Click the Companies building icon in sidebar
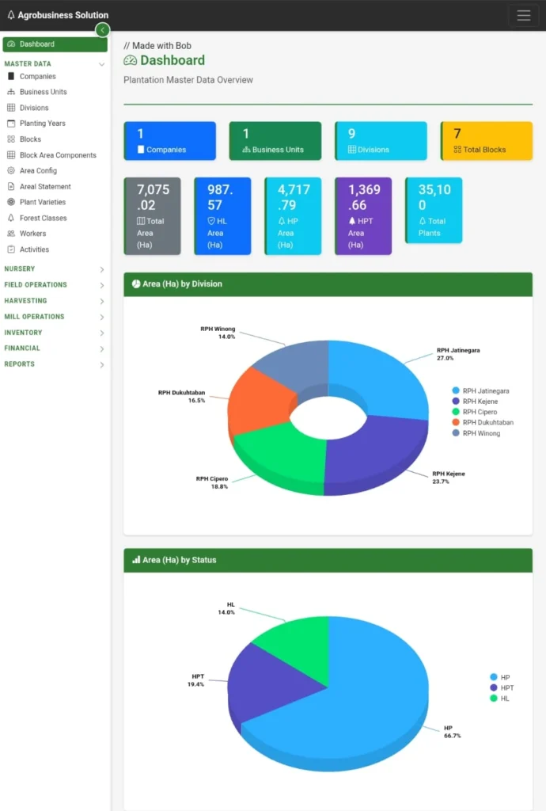The width and height of the screenshot is (546, 811). (11, 76)
